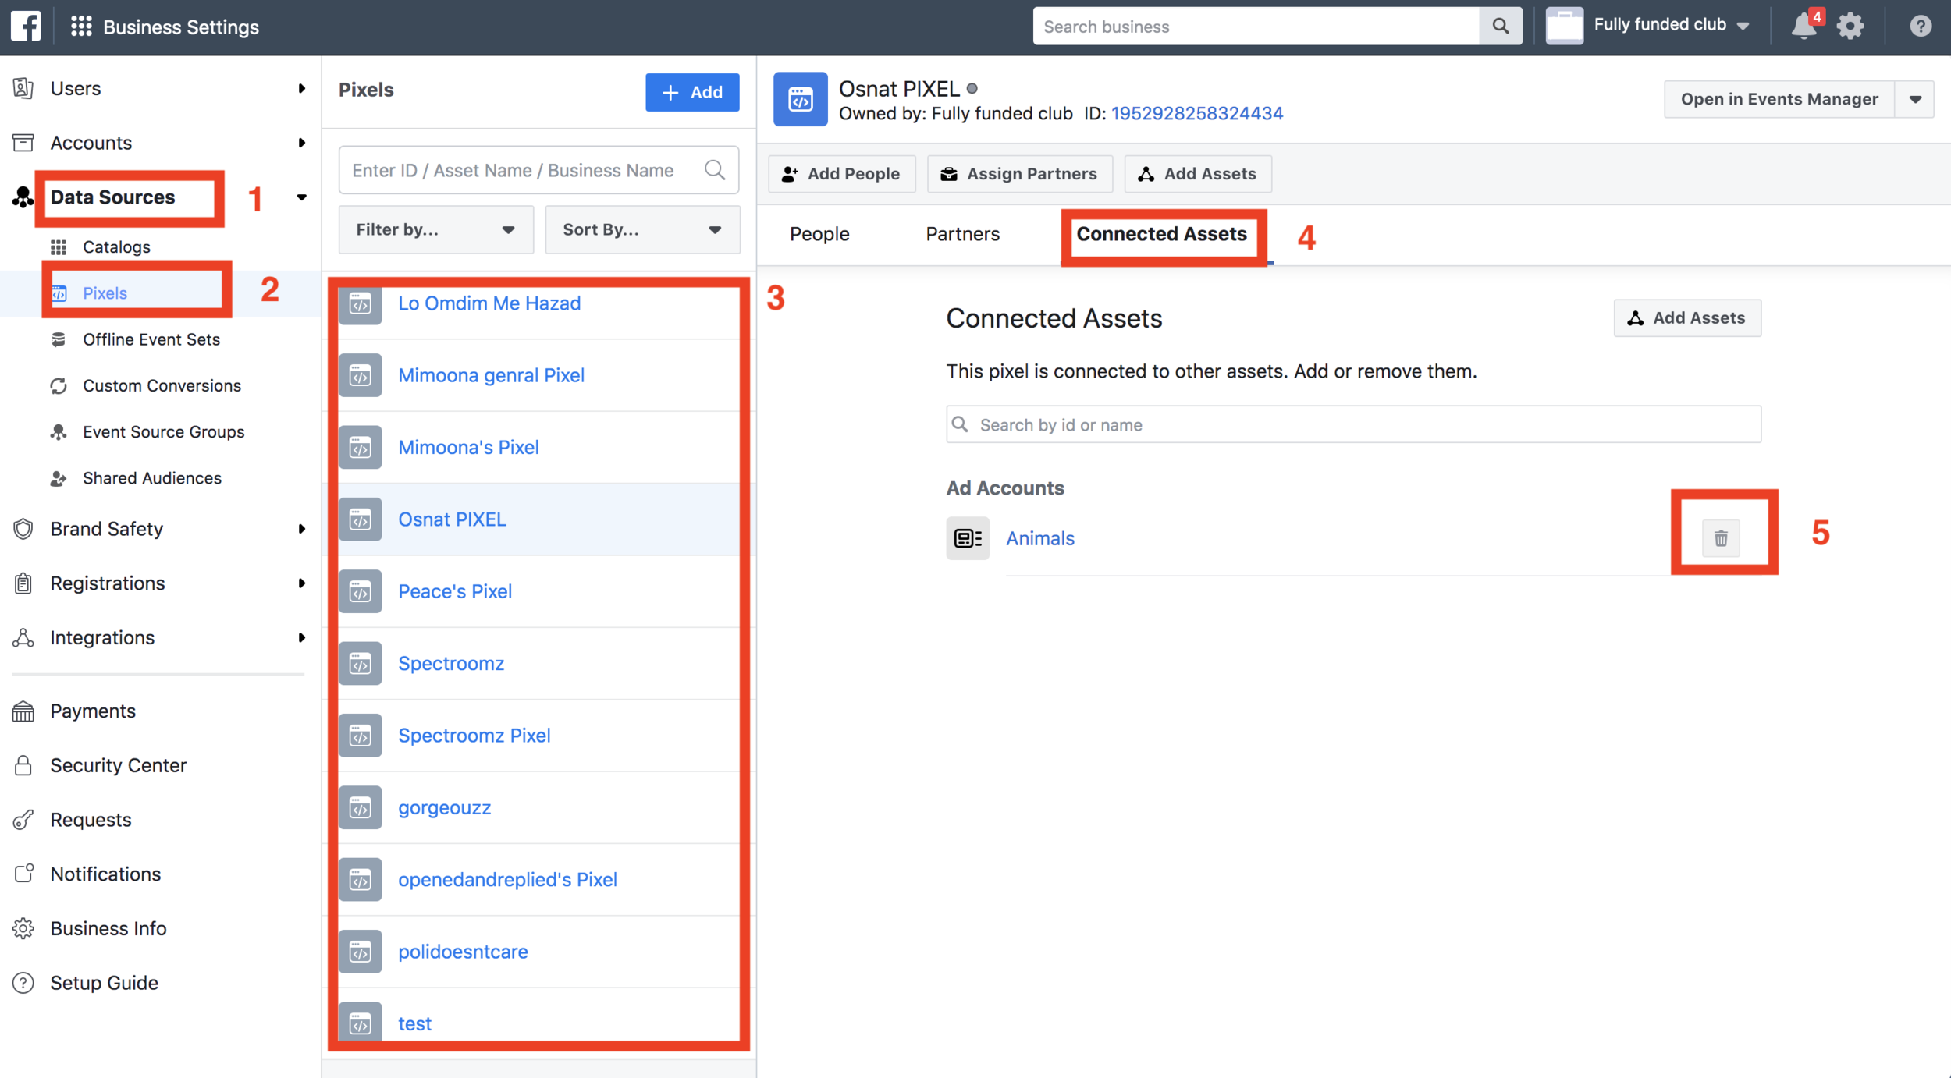Click the Assign Partners button
1951x1078 pixels.
point(1019,174)
